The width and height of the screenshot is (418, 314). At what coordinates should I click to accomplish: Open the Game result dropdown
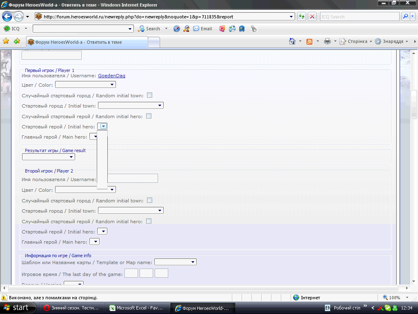(49, 157)
